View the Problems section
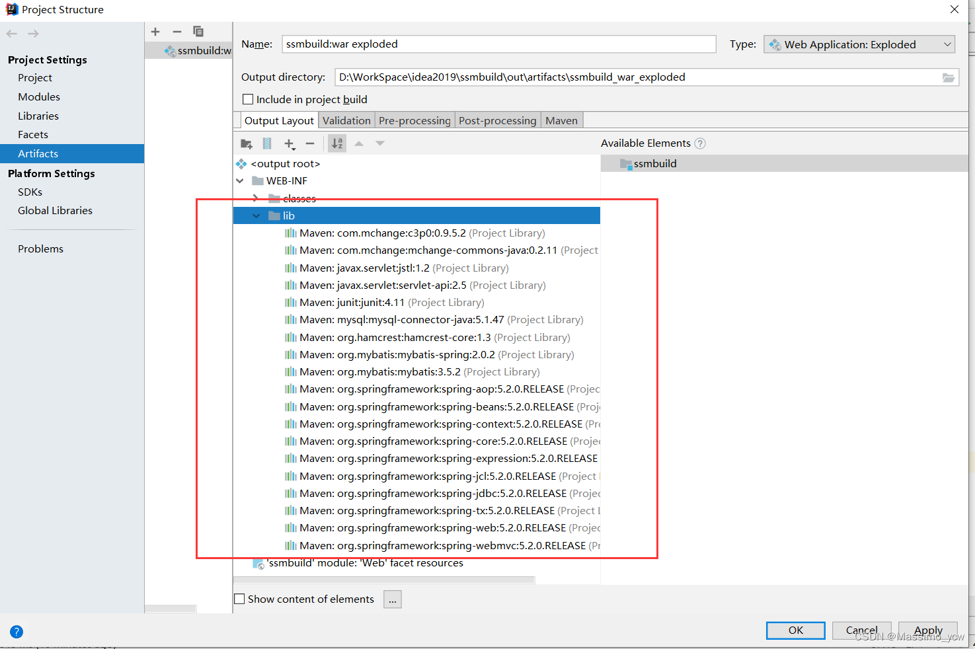 tap(41, 248)
